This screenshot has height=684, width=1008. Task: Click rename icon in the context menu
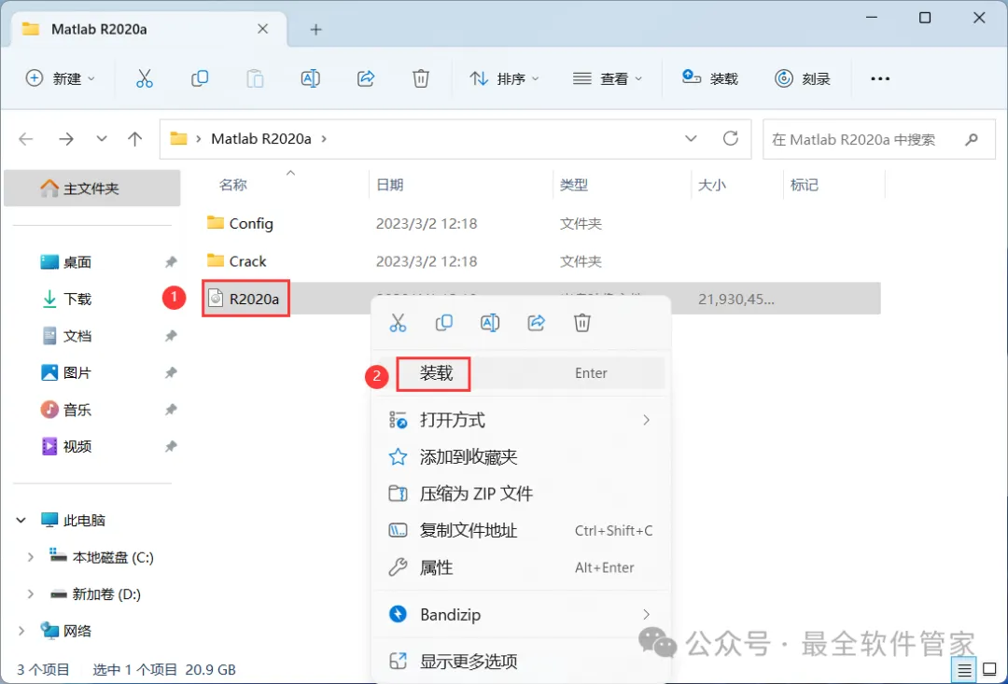[490, 323]
